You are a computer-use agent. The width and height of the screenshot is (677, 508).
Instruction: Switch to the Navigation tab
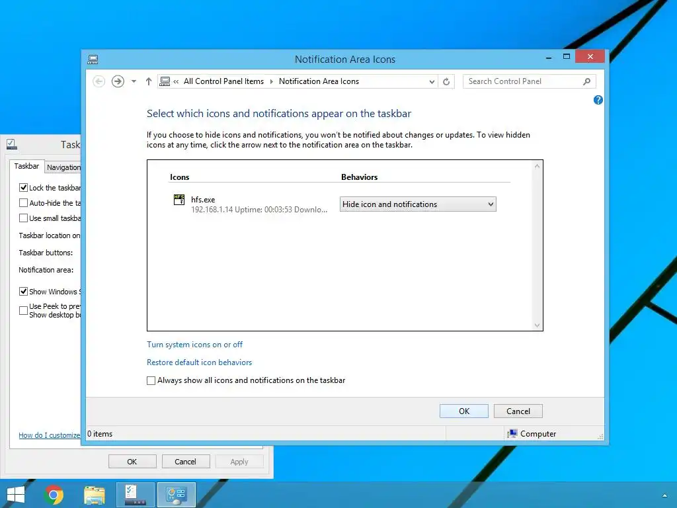point(63,167)
